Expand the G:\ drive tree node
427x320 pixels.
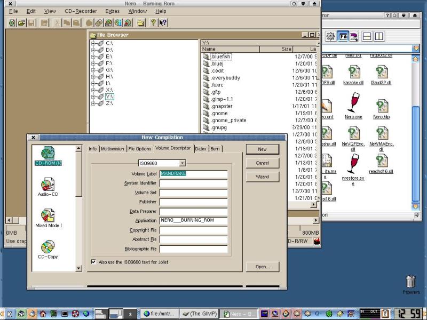tap(93, 70)
